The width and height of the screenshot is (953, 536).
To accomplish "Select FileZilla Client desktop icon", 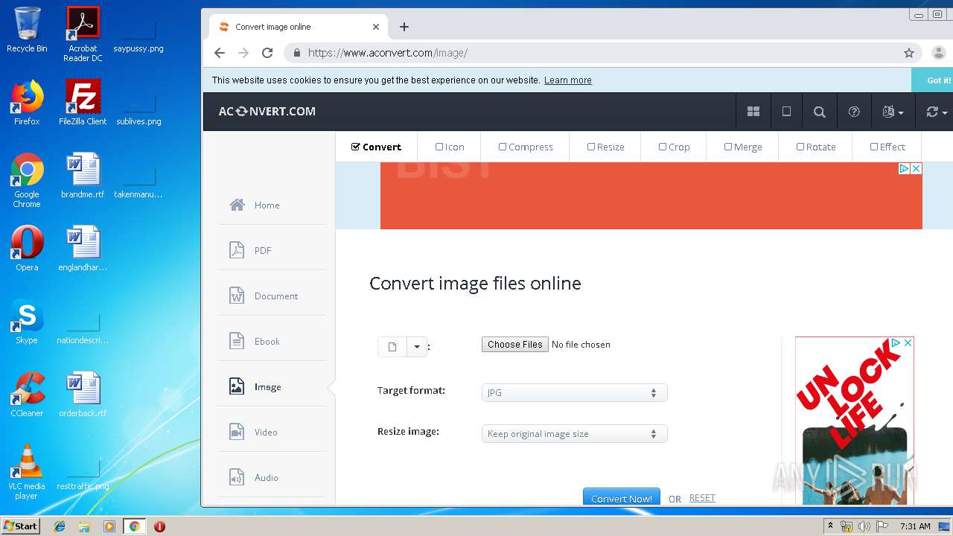I will pyautogui.click(x=83, y=103).
